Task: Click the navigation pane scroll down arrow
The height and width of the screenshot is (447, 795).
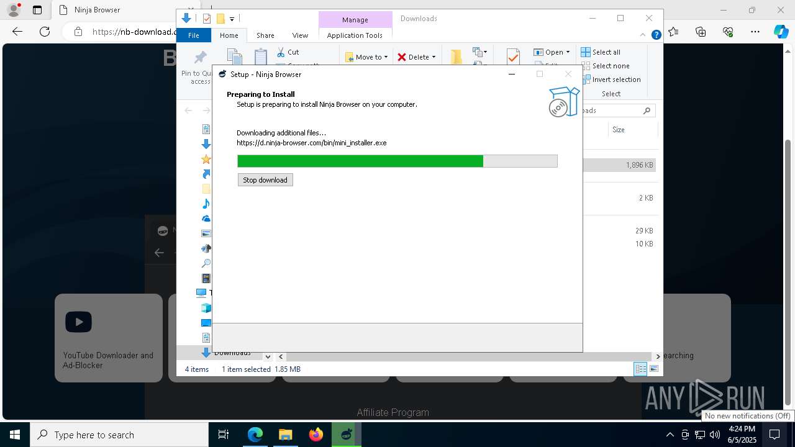Action: (x=268, y=356)
